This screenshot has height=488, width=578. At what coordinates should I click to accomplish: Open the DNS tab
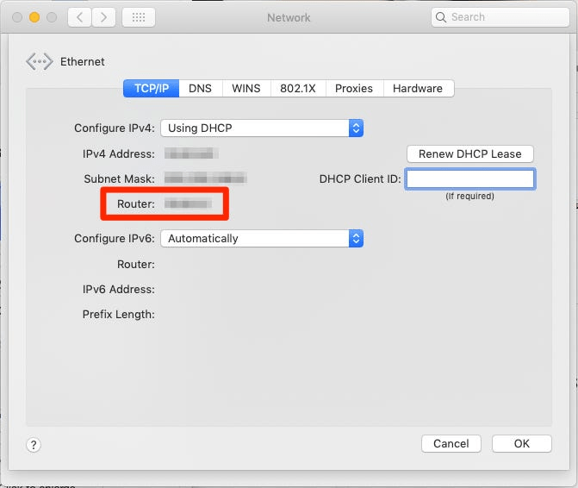[x=200, y=89]
